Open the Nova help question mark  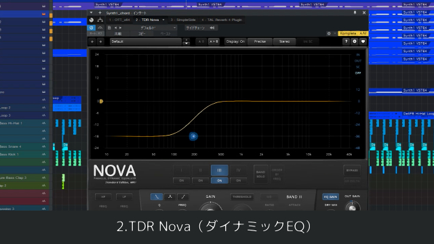(x=346, y=41)
